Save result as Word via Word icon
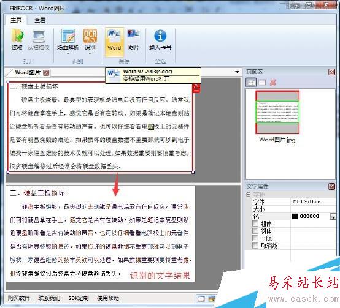The height and width of the screenshot is (308, 340). (114, 42)
